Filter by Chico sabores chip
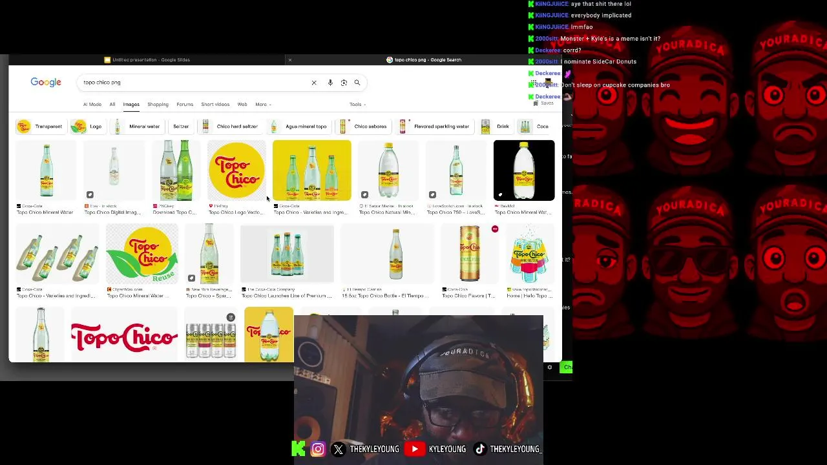827x465 pixels. 363,127
